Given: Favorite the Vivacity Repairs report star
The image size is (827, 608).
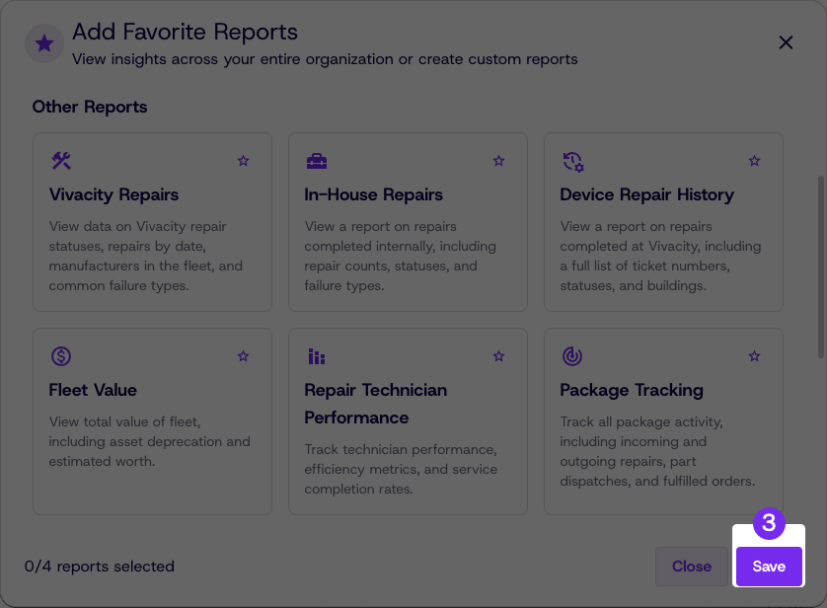Looking at the screenshot, I should click(243, 161).
